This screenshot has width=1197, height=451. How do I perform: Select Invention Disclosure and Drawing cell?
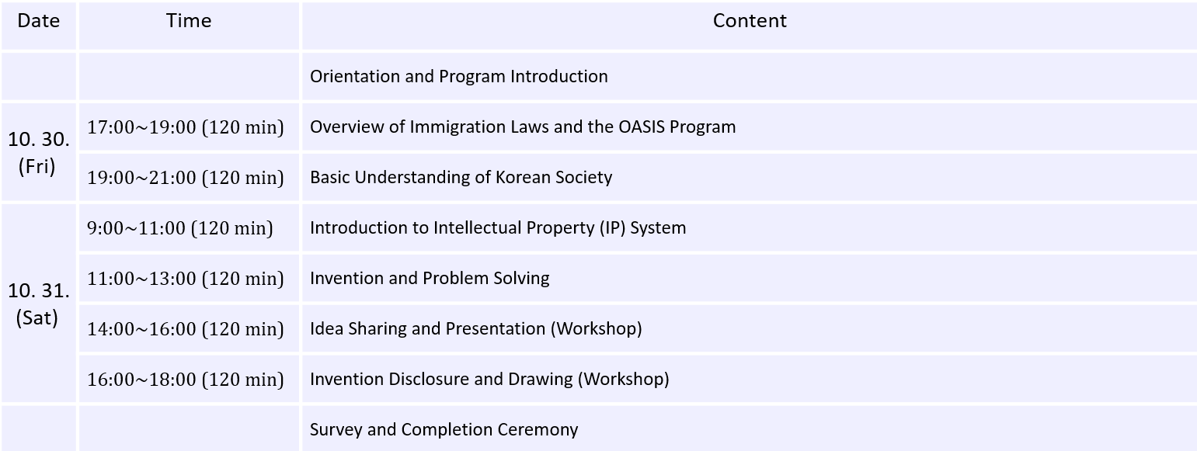pos(489,379)
